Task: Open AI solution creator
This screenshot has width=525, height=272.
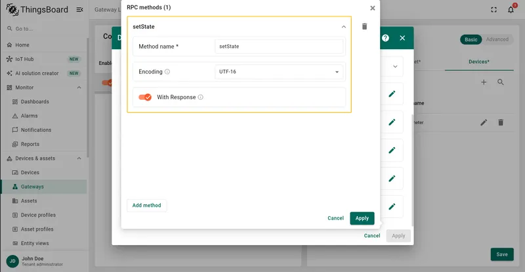Action: 43,73
